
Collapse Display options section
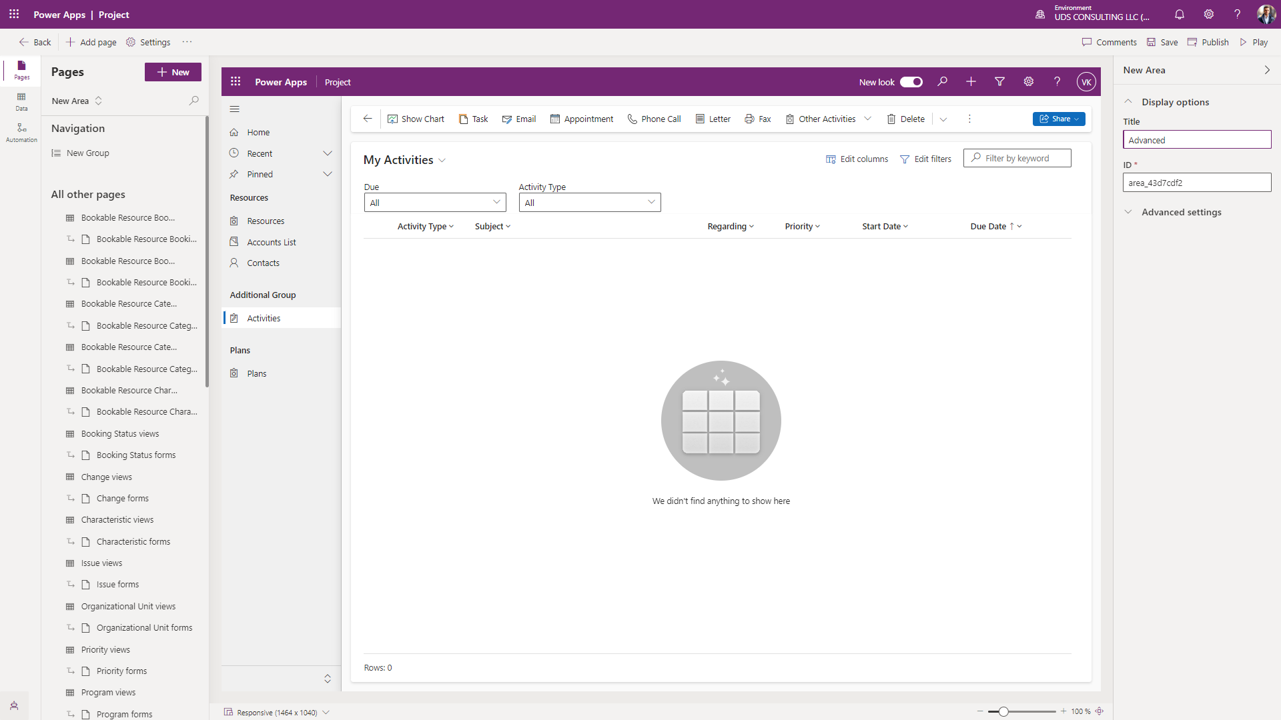(x=1128, y=102)
